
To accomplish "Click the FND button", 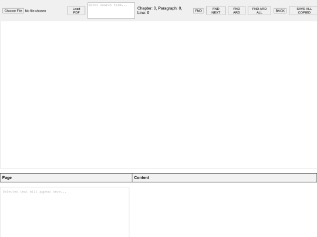I will [x=198, y=11].
